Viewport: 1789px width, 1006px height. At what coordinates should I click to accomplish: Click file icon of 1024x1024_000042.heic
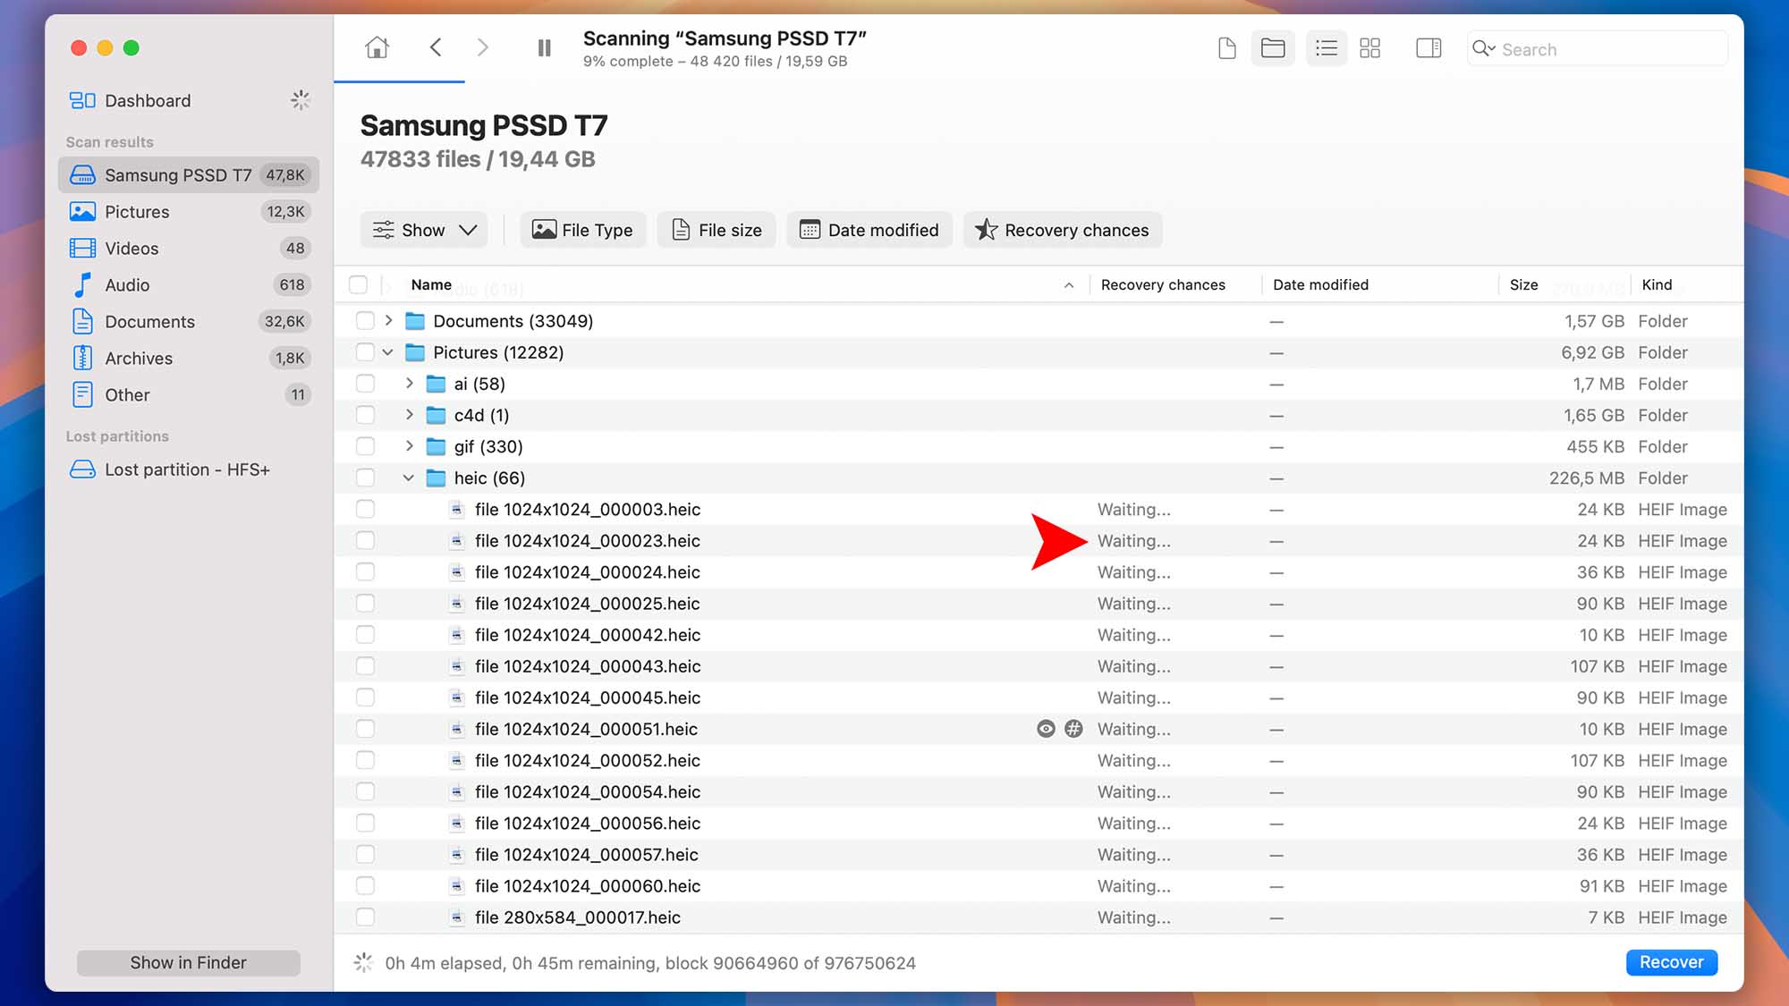pyautogui.click(x=457, y=635)
